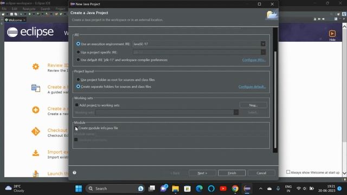This screenshot has width=347, height=195.
Task: Open the File menu in Eclipse
Action: point(4,9)
